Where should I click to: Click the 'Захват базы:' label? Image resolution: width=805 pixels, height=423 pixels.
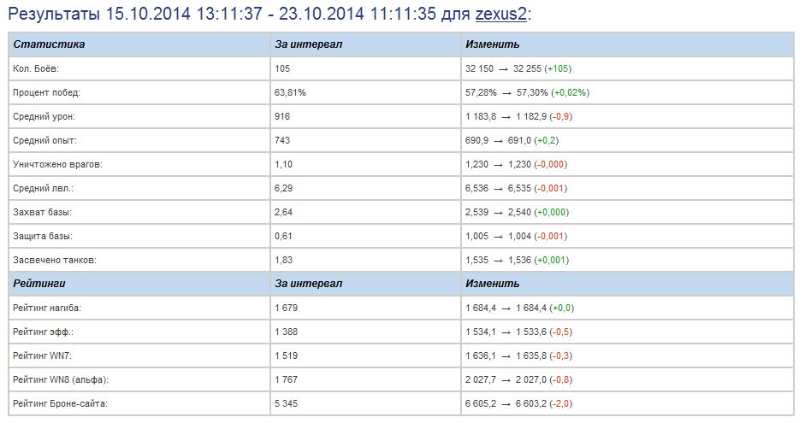coord(42,212)
